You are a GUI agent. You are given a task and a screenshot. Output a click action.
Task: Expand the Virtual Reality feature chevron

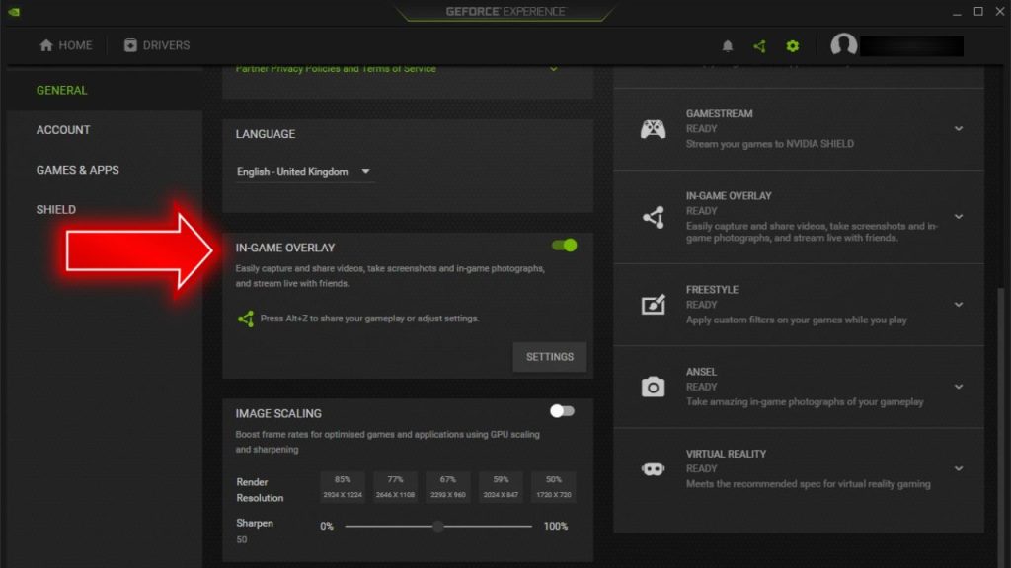[959, 468]
